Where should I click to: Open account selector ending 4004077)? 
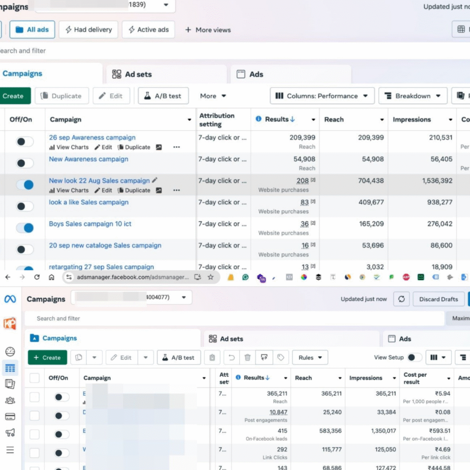click(x=132, y=297)
